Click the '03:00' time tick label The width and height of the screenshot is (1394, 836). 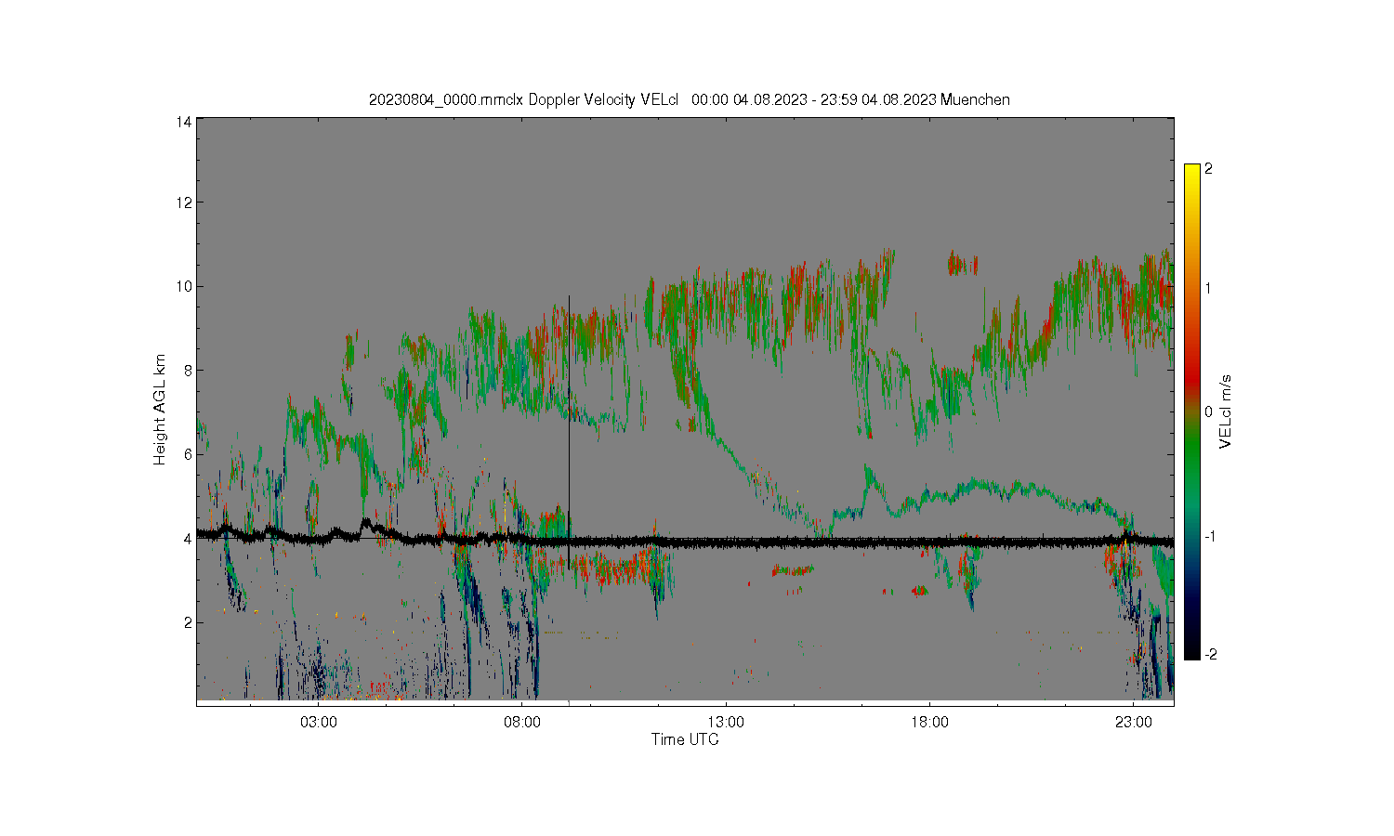tap(319, 722)
